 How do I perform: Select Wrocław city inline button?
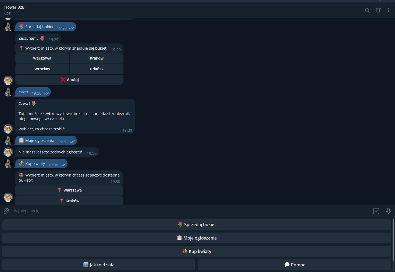pos(42,69)
